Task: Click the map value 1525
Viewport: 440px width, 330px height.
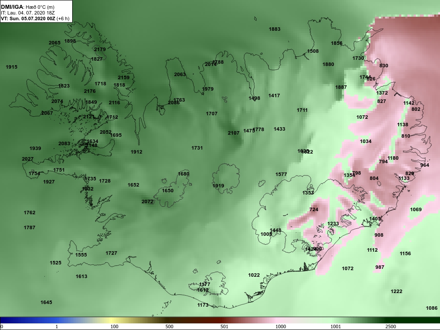Action: (x=55, y=263)
